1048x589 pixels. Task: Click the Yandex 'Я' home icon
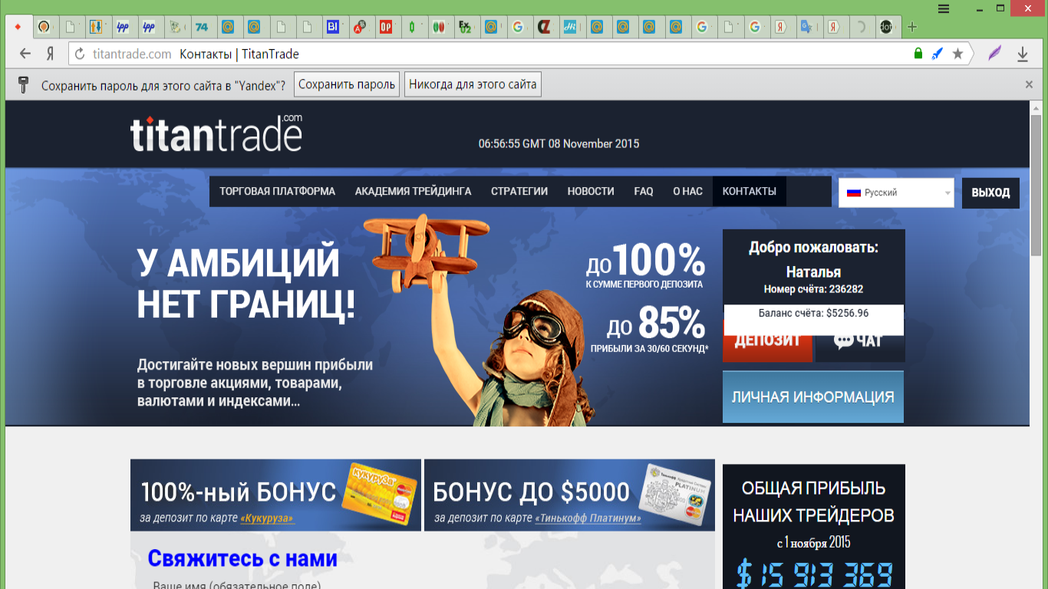tap(50, 54)
